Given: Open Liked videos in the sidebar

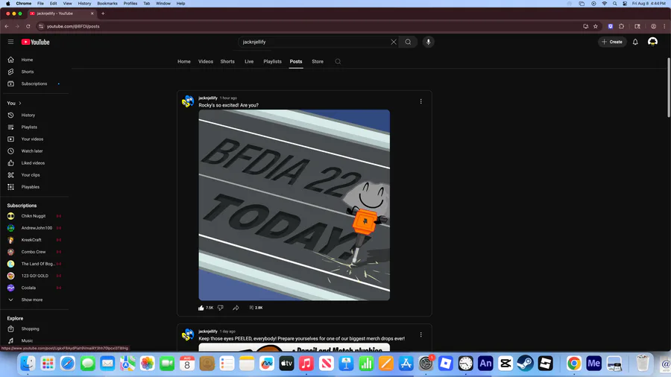Looking at the screenshot, I should pyautogui.click(x=34, y=163).
